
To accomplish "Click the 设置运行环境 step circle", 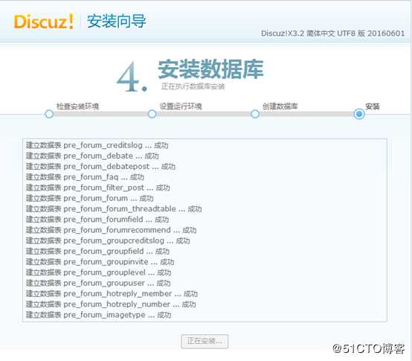I will click(152, 114).
